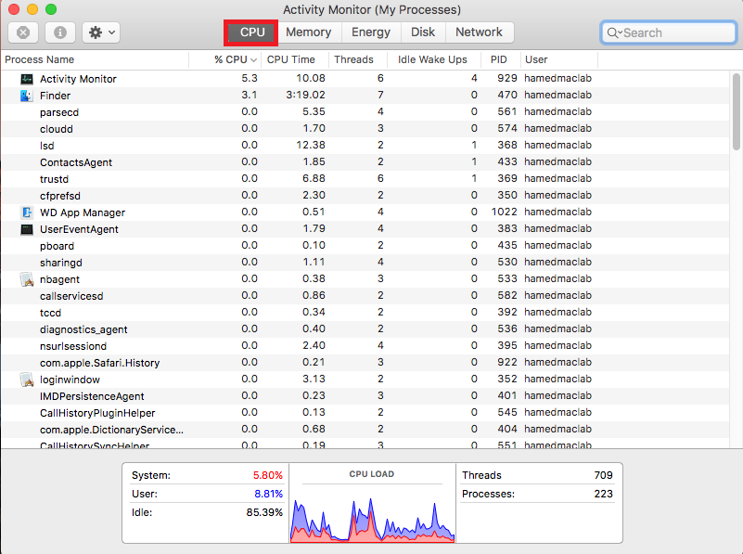743x554 pixels.
Task: Click the Activity Monitor process icon
Action: 27,79
